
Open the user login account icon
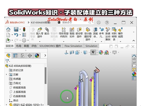point(99,22)
